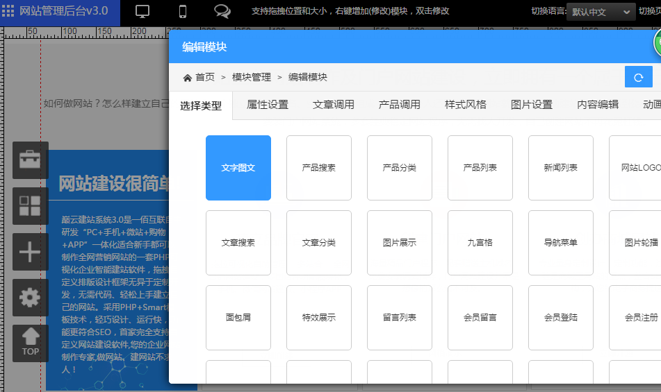
Task: Select the 留言列表 module type
Action: pyautogui.click(x=399, y=318)
